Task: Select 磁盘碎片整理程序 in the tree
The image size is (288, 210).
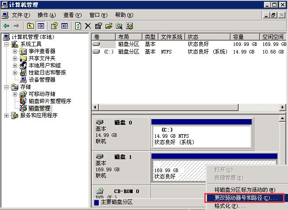Action: (x=50, y=101)
